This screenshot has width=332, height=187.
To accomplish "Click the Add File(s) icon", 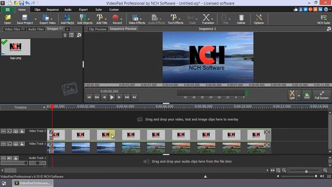I will (x=67, y=19).
